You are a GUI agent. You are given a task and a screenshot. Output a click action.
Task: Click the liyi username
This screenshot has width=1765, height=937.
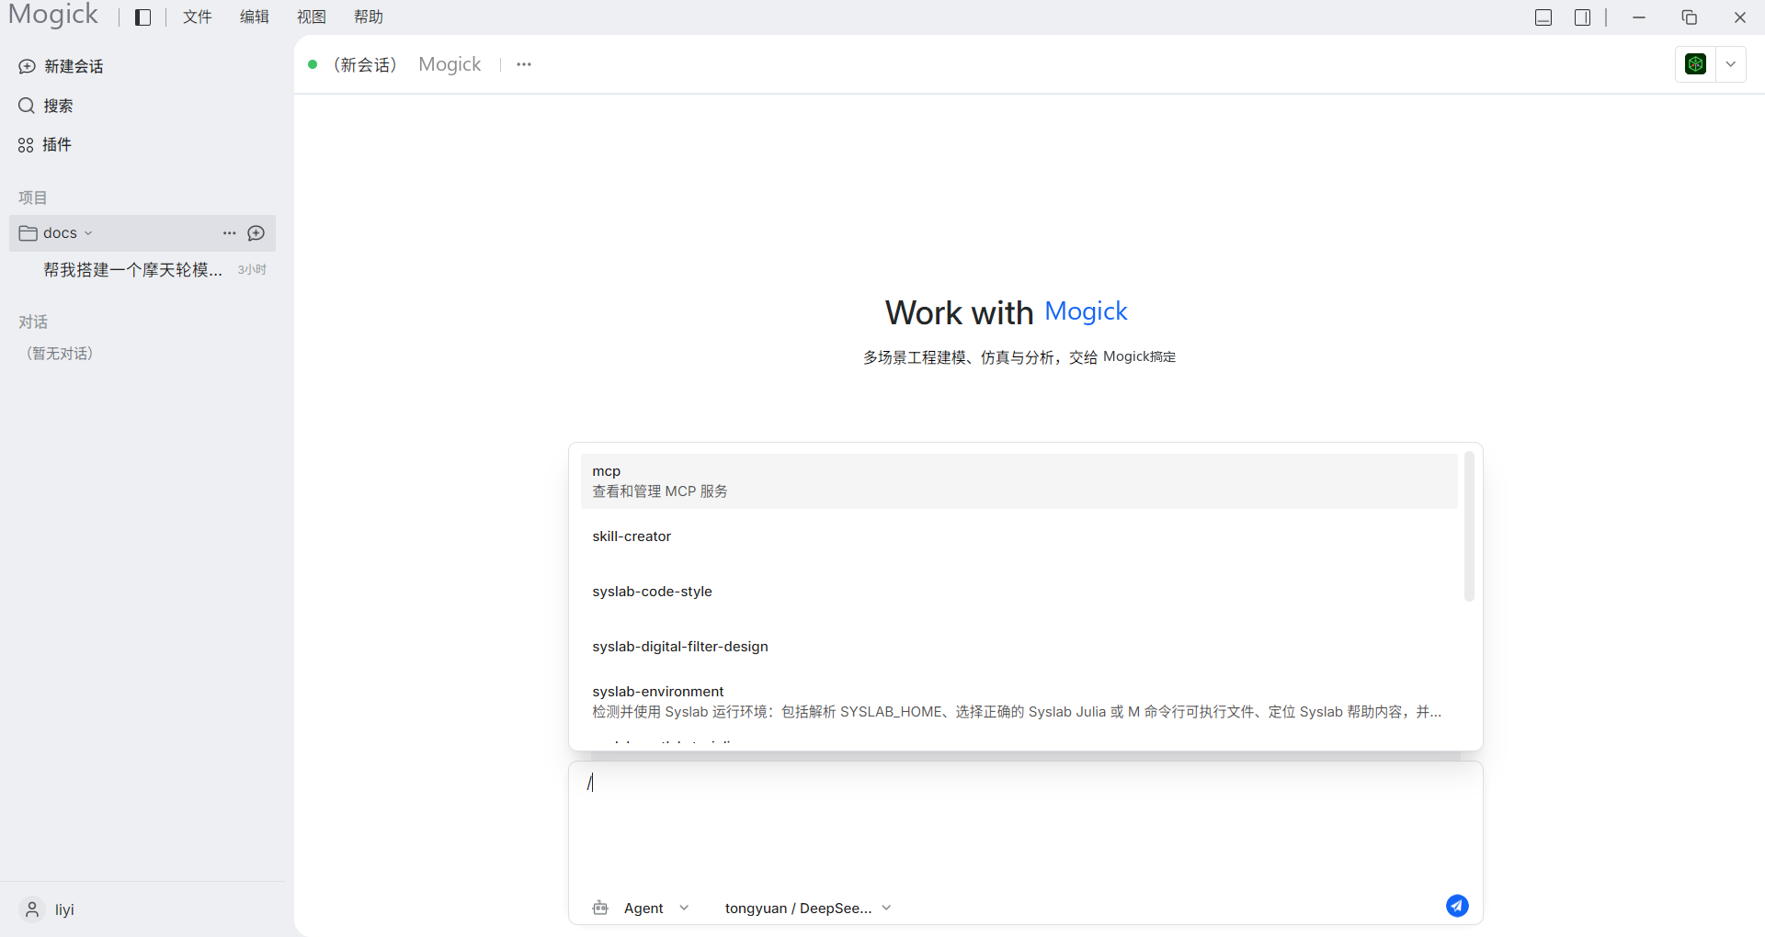64,909
